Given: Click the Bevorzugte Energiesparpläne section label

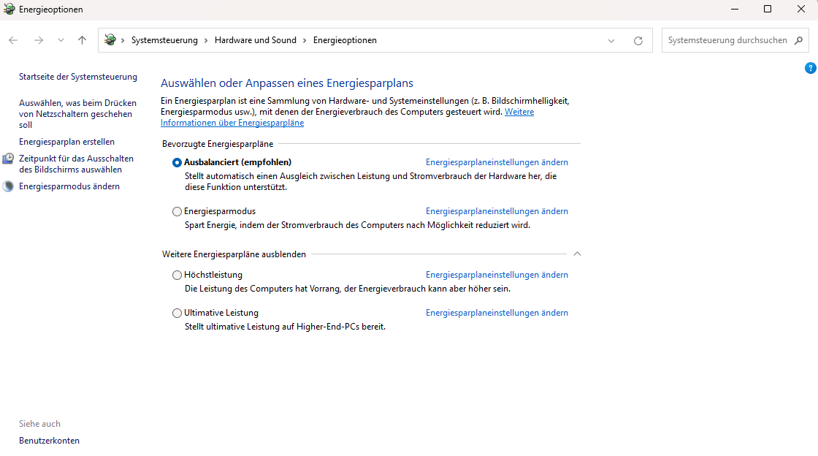Looking at the screenshot, I should tap(218, 144).
